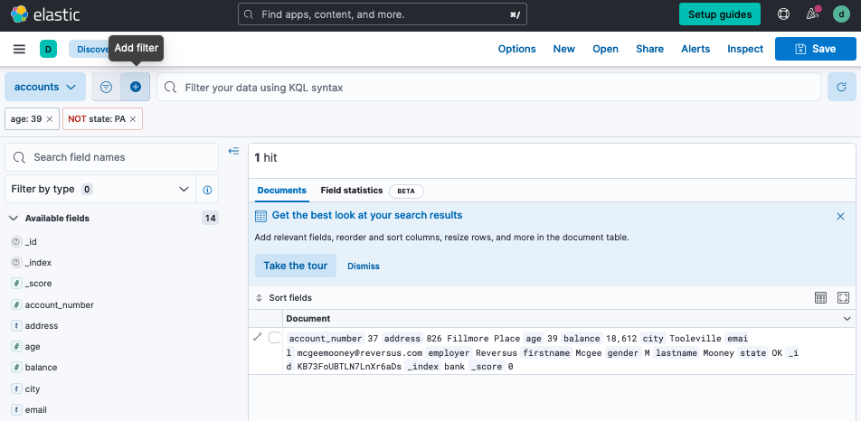Remove the NOT state: PA filter
The height and width of the screenshot is (421, 861).
click(x=133, y=119)
